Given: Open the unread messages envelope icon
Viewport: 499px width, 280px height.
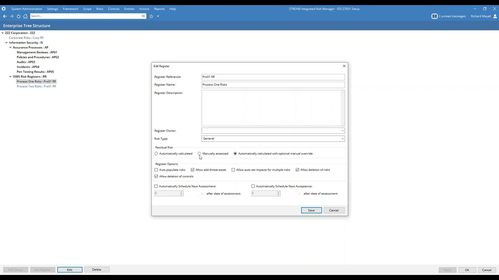Looking at the screenshot, I should point(435,16).
